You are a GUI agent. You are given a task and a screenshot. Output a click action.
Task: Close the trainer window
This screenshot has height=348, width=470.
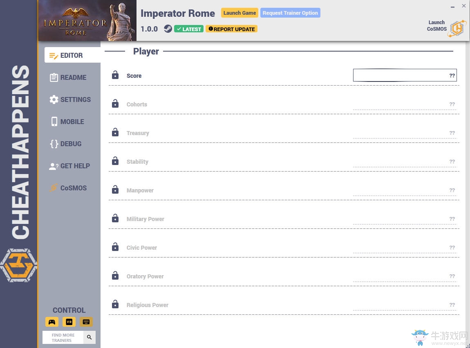[464, 6]
